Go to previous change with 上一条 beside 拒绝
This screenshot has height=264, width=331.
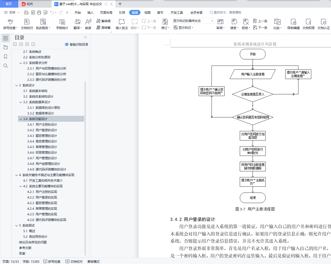pyautogui.click(x=260, y=21)
